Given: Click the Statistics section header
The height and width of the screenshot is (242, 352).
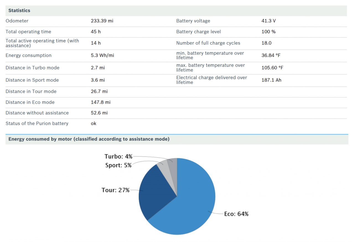Looking at the screenshot, I should (19, 11).
